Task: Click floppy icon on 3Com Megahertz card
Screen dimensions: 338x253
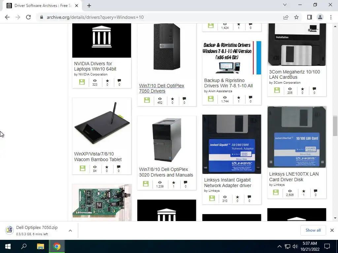Action: click(x=277, y=90)
